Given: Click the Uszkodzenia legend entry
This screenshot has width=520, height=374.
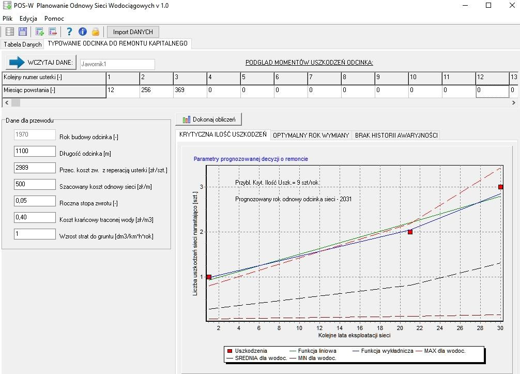Looking at the screenshot, I should (x=248, y=351).
